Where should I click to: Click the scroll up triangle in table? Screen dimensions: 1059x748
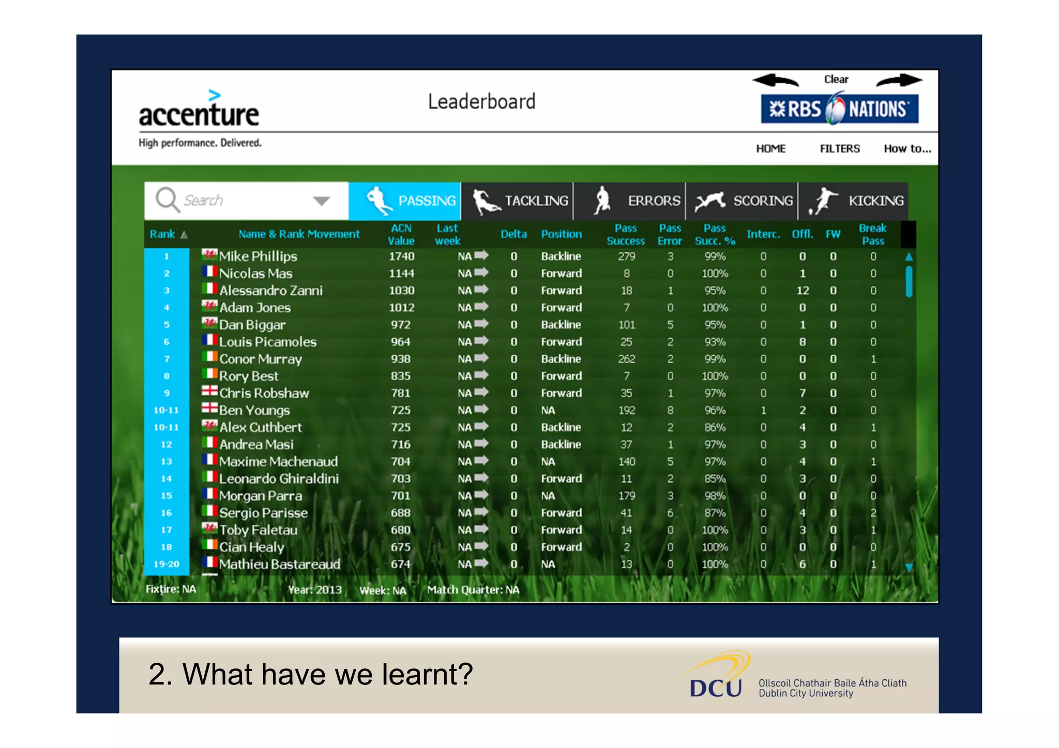[909, 256]
